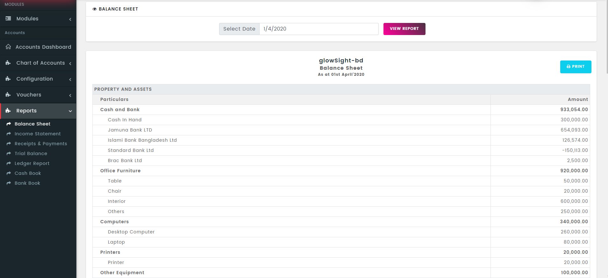Expand the Chart of Accounts chevron
This screenshot has width=608, height=278.
click(70, 63)
